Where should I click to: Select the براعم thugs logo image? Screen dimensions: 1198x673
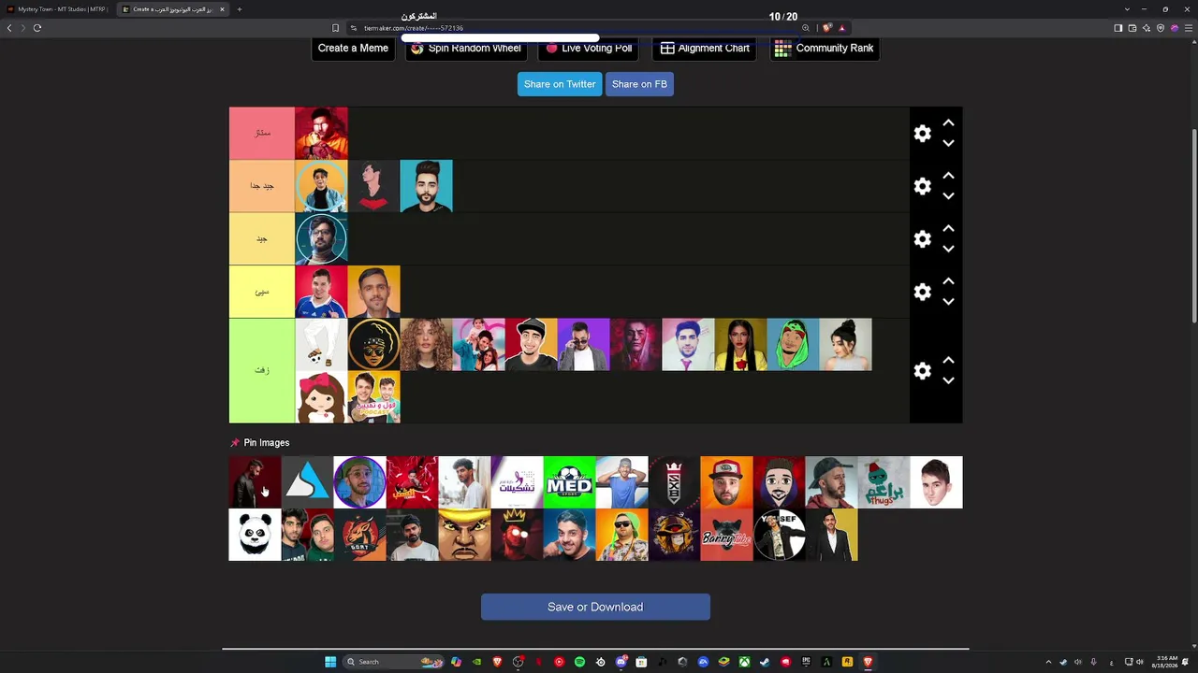pos(884,482)
